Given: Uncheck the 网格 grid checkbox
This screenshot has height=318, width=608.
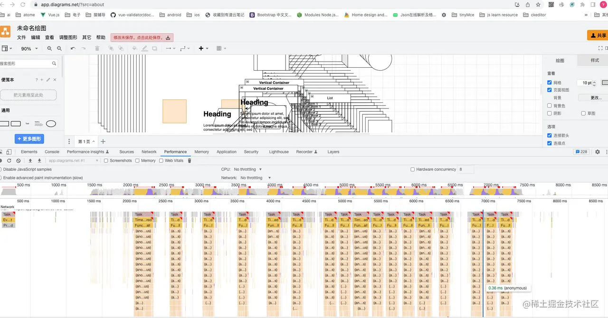Looking at the screenshot, I should (x=550, y=82).
